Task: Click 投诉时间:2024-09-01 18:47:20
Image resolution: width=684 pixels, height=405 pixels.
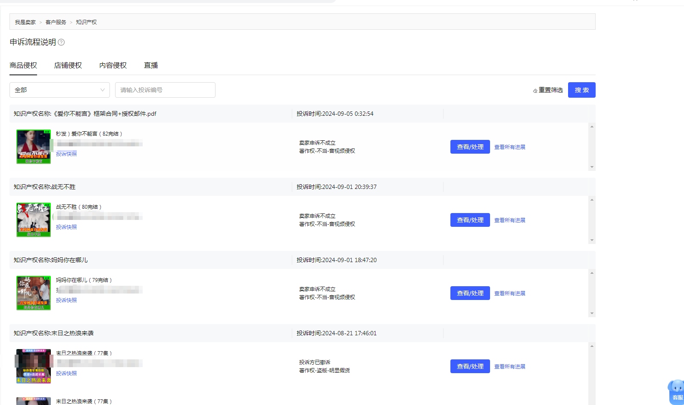Action: pyautogui.click(x=337, y=260)
